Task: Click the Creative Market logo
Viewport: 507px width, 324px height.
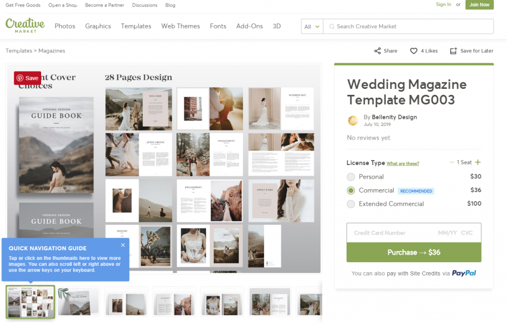Action: coord(25,26)
